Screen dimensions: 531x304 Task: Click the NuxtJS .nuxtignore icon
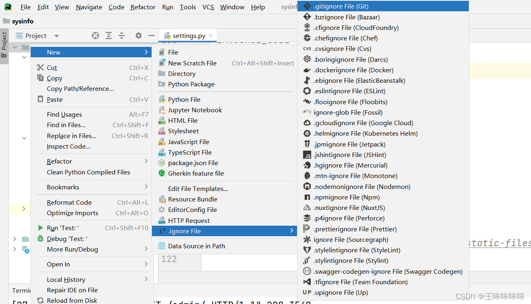coord(307,208)
